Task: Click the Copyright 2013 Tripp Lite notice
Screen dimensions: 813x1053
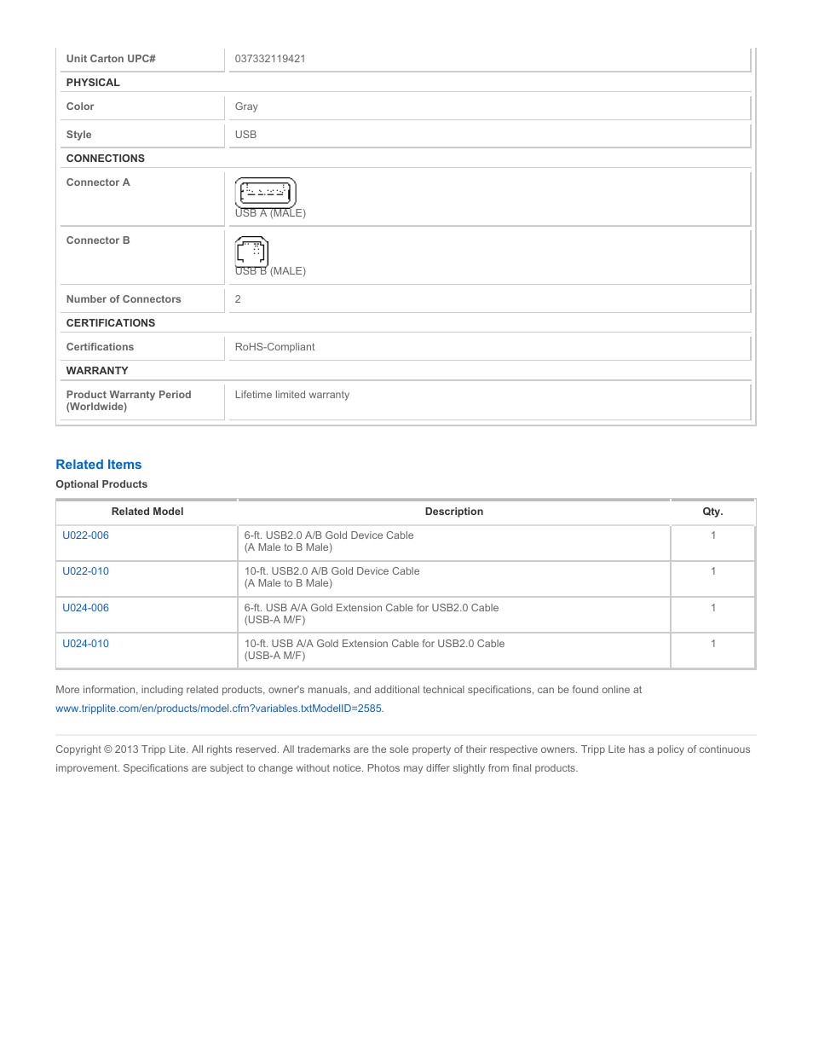Action: pos(403,759)
